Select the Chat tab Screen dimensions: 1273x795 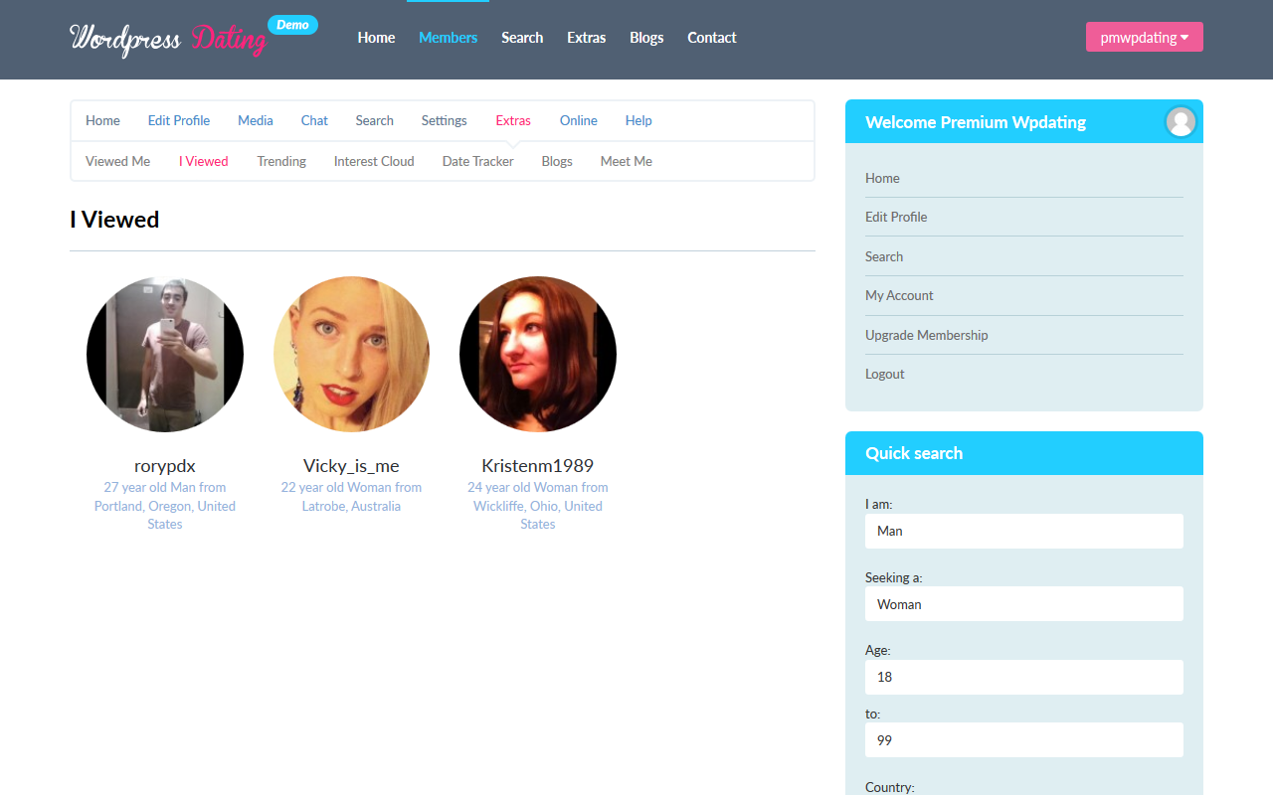point(314,120)
